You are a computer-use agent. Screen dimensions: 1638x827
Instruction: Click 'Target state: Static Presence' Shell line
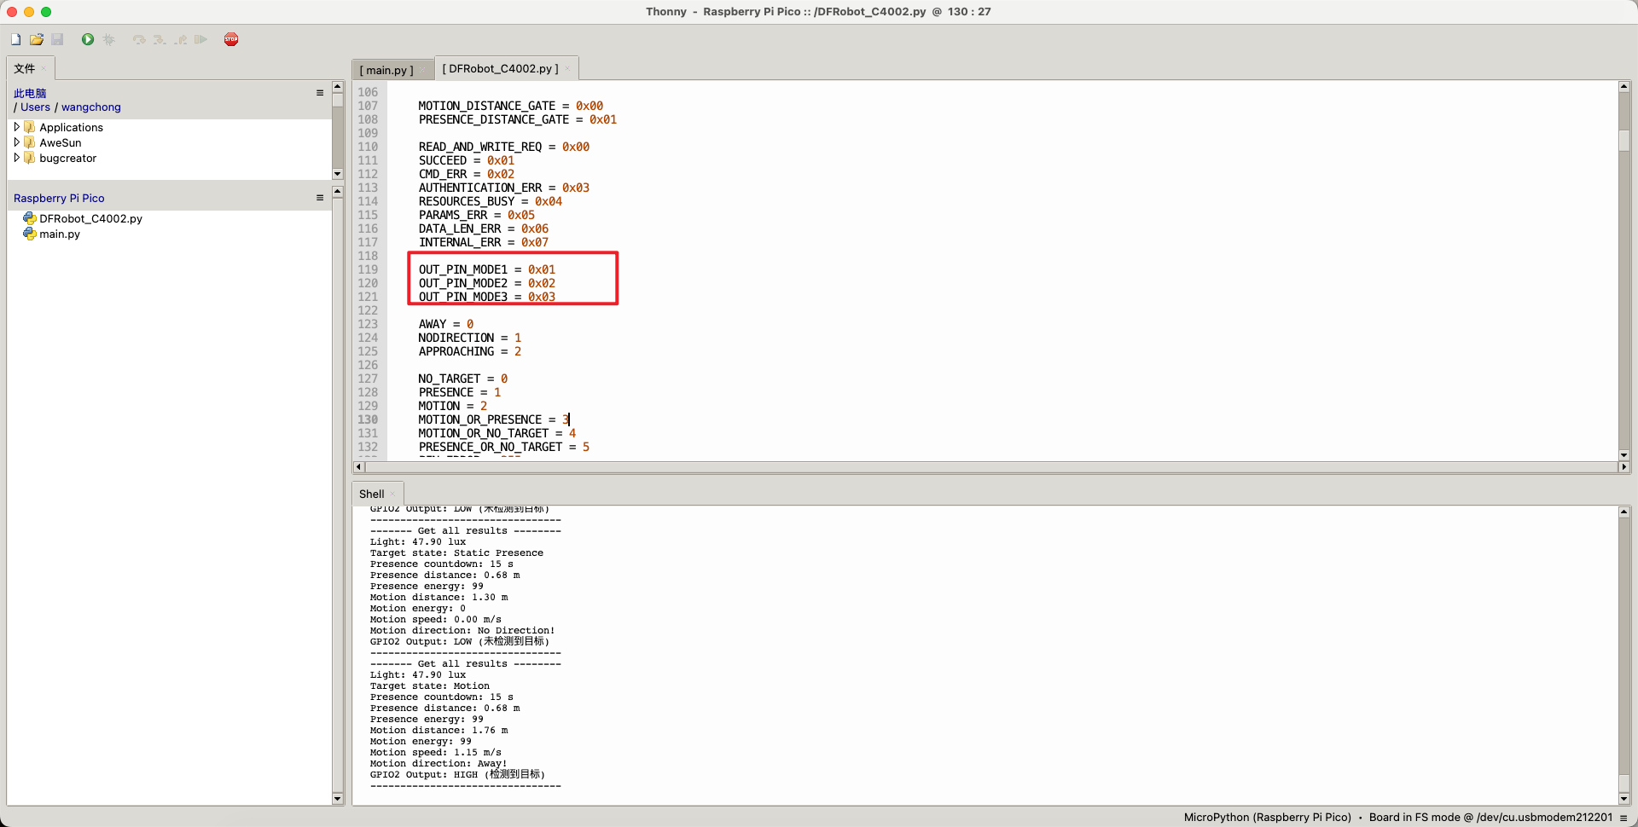coord(456,552)
